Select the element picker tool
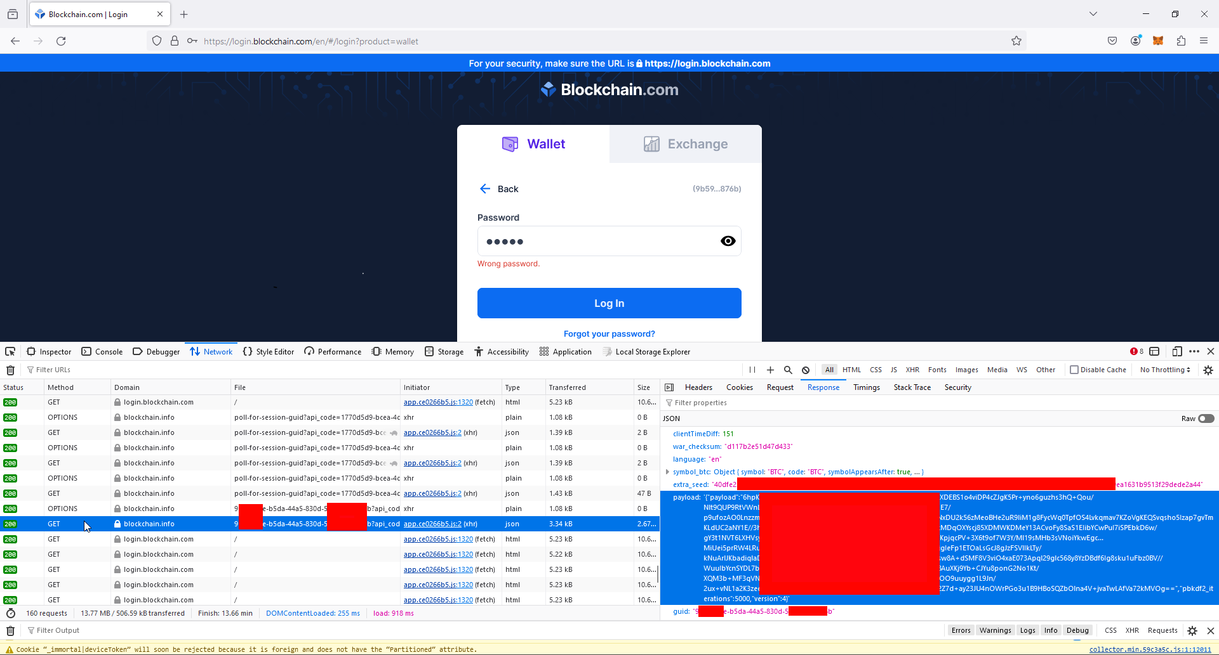 coord(10,351)
